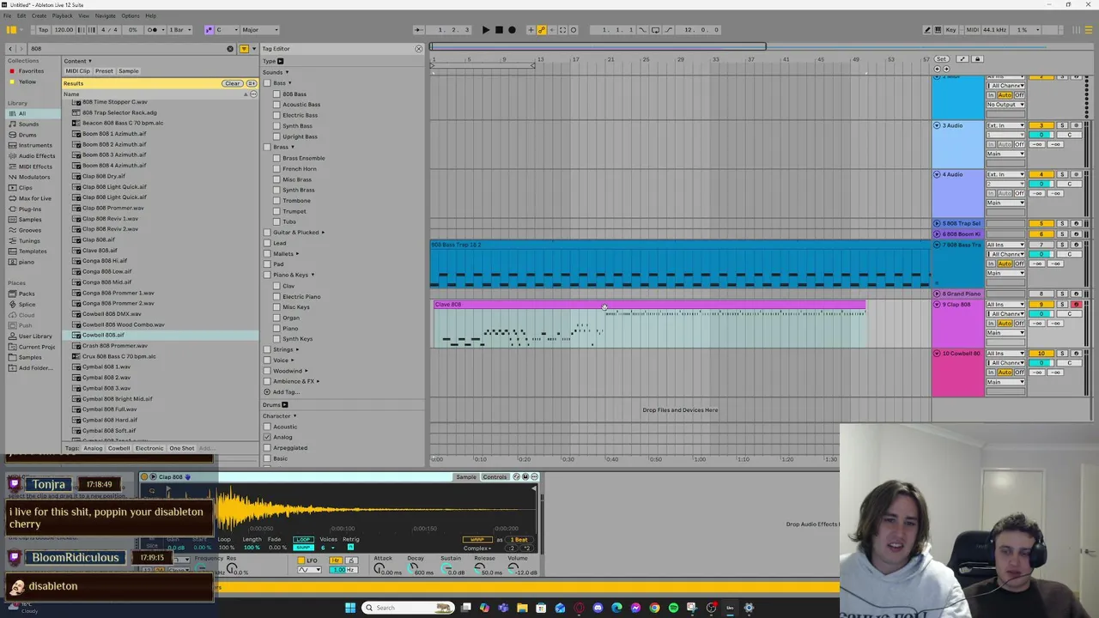Image resolution: width=1099 pixels, height=618 pixels.
Task: Check the Synth Bass tag
Action: (276, 126)
